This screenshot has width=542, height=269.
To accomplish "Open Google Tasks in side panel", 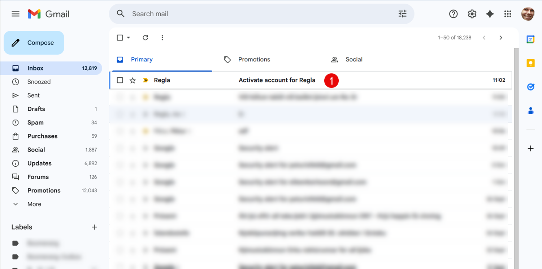I will [x=530, y=87].
